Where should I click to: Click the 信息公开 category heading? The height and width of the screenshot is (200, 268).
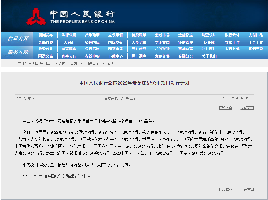18,38
